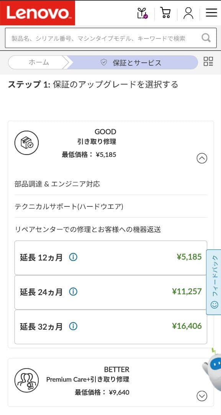Collapse the GOOD warranty card
Screen dimensions: 221x415
[202, 158]
